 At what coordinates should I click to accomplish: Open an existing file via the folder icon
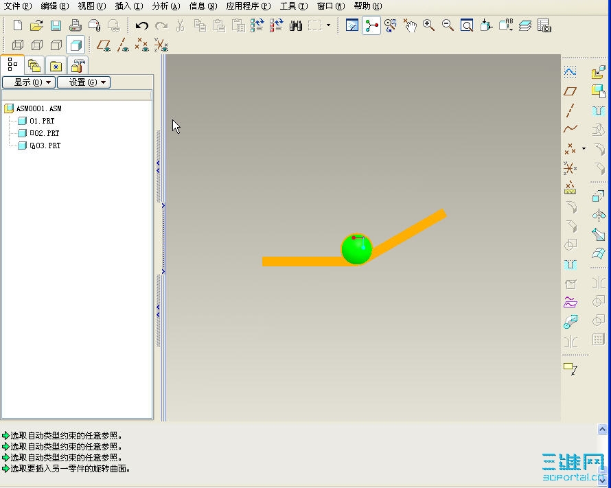(x=36, y=25)
